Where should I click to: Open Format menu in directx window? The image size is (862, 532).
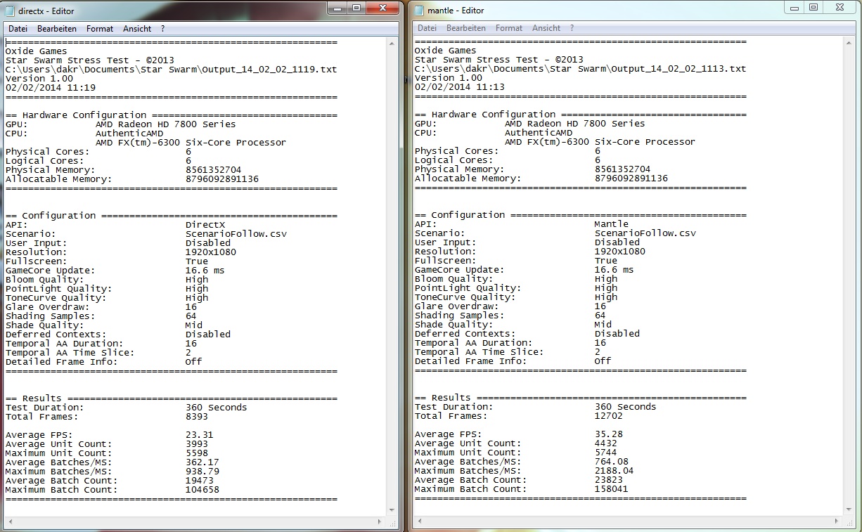click(100, 29)
